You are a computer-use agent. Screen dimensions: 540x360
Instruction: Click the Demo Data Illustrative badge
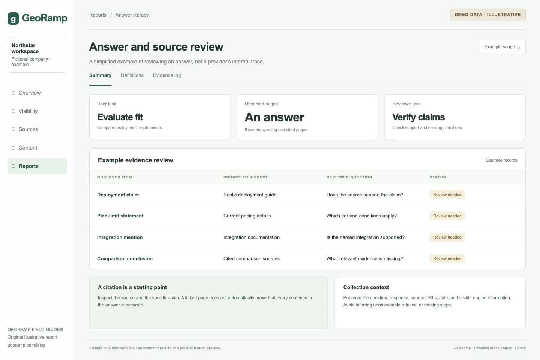click(487, 15)
